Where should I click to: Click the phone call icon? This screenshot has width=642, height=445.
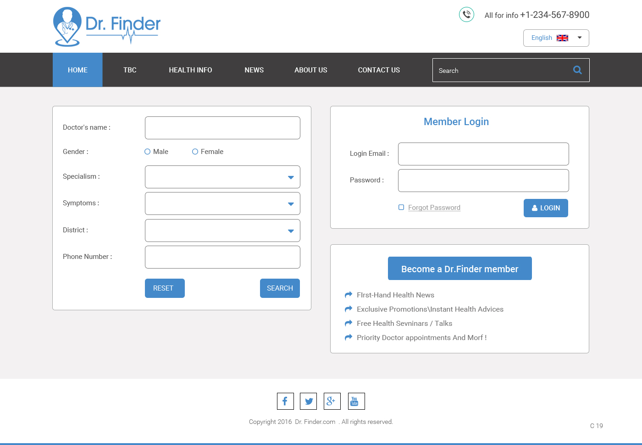pos(466,15)
